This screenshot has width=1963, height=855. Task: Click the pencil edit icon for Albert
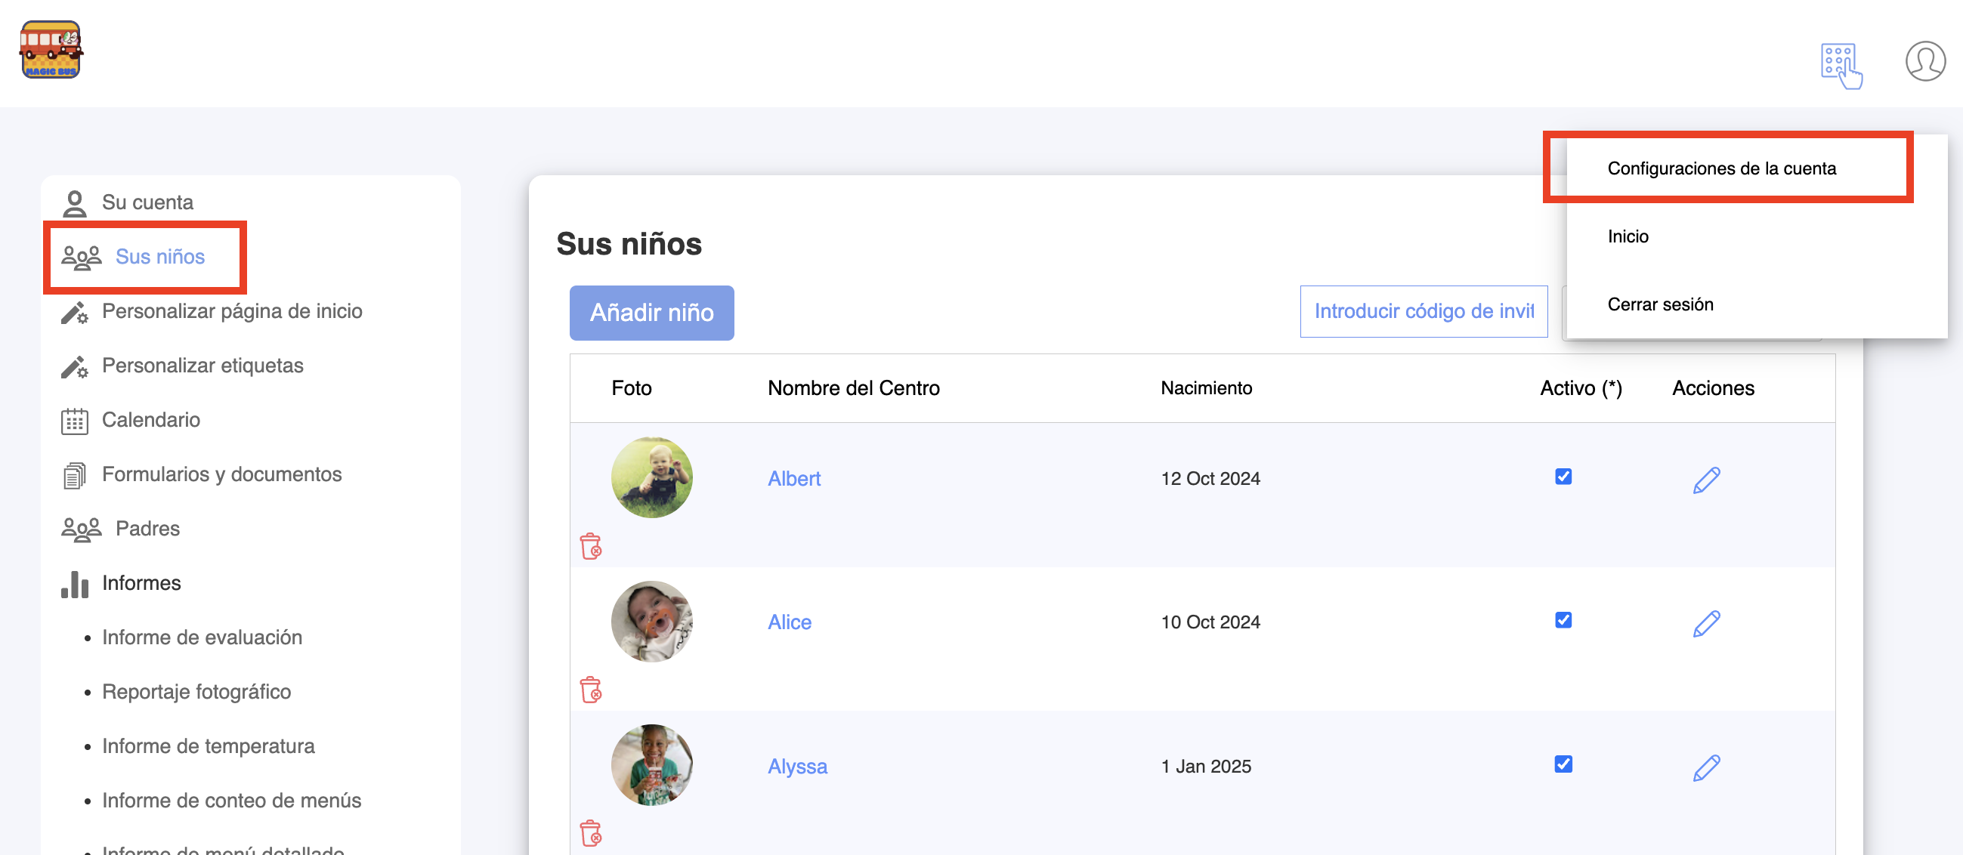click(x=1705, y=480)
